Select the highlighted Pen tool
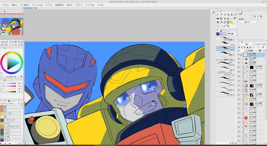The image size is (267, 146). click(x=228, y=22)
